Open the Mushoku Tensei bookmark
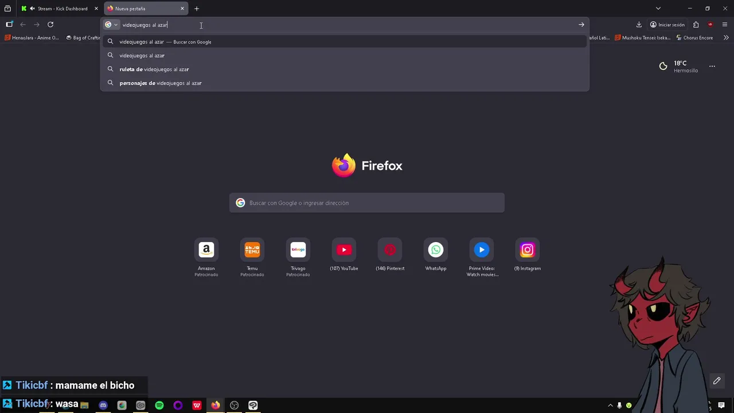Image resolution: width=734 pixels, height=413 pixels. (643, 38)
